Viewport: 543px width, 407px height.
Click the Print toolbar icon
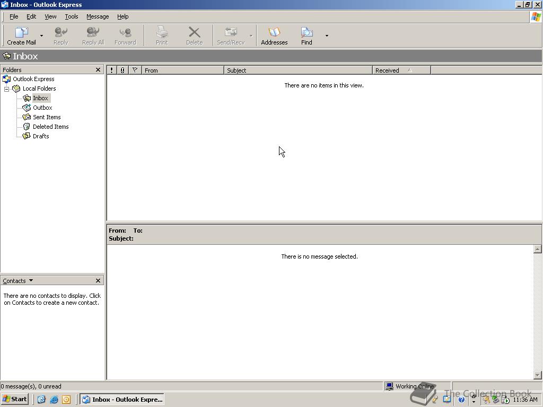tap(162, 36)
